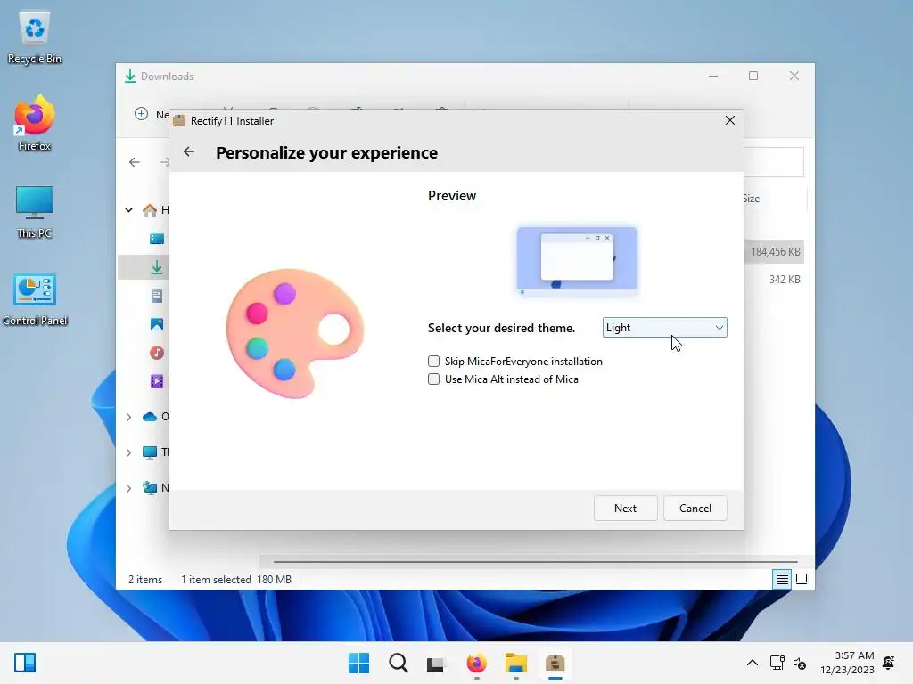913x684 pixels.
Task: Switch to Firefox on taskbar
Action: (x=476, y=663)
